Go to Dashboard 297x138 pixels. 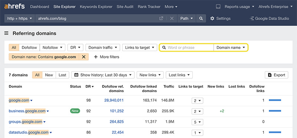pos(40,7)
